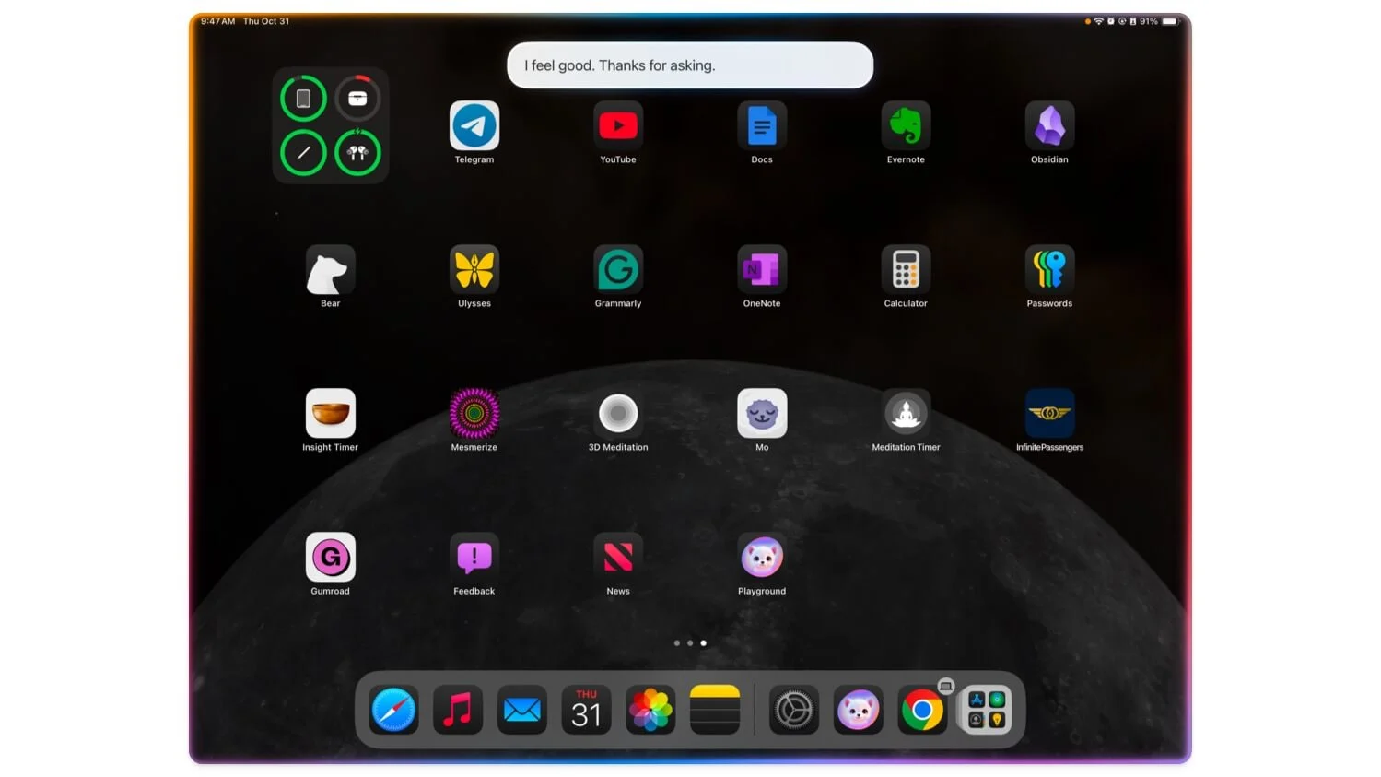Open the Passwords app
The height and width of the screenshot is (777, 1381).
coord(1048,270)
